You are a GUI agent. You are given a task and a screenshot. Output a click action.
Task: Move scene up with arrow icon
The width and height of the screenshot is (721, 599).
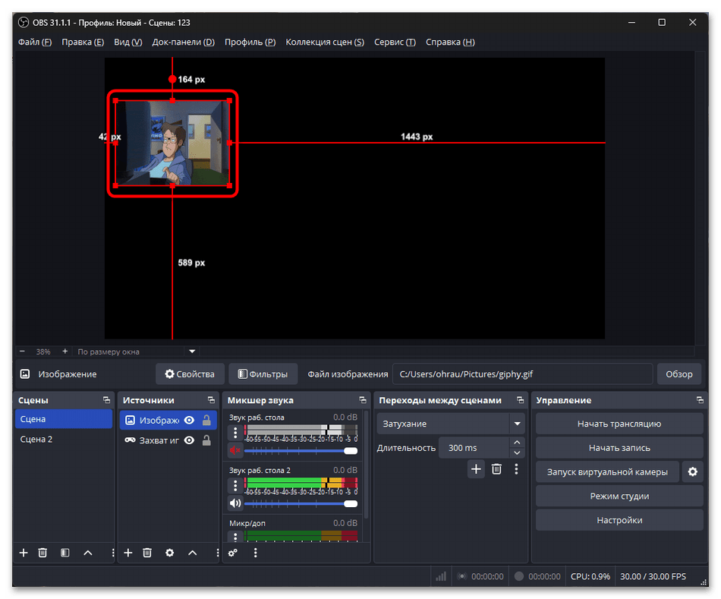tap(88, 553)
